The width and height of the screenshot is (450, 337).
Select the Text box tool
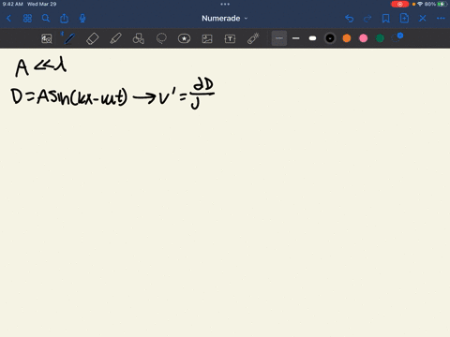230,38
